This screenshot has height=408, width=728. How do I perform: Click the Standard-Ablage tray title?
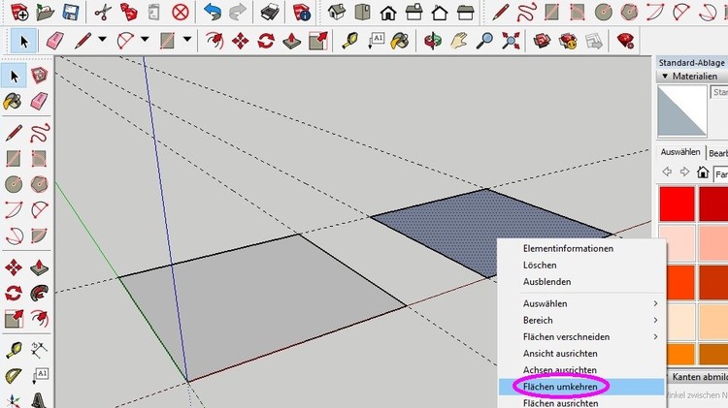click(692, 63)
